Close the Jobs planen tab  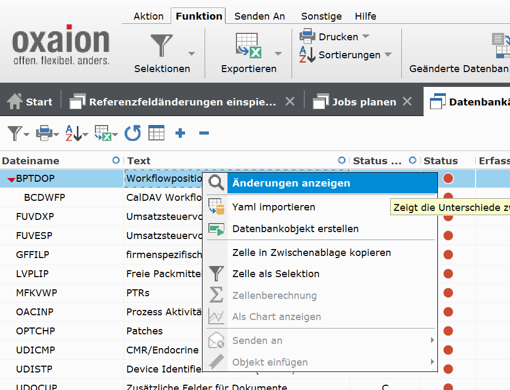click(407, 101)
